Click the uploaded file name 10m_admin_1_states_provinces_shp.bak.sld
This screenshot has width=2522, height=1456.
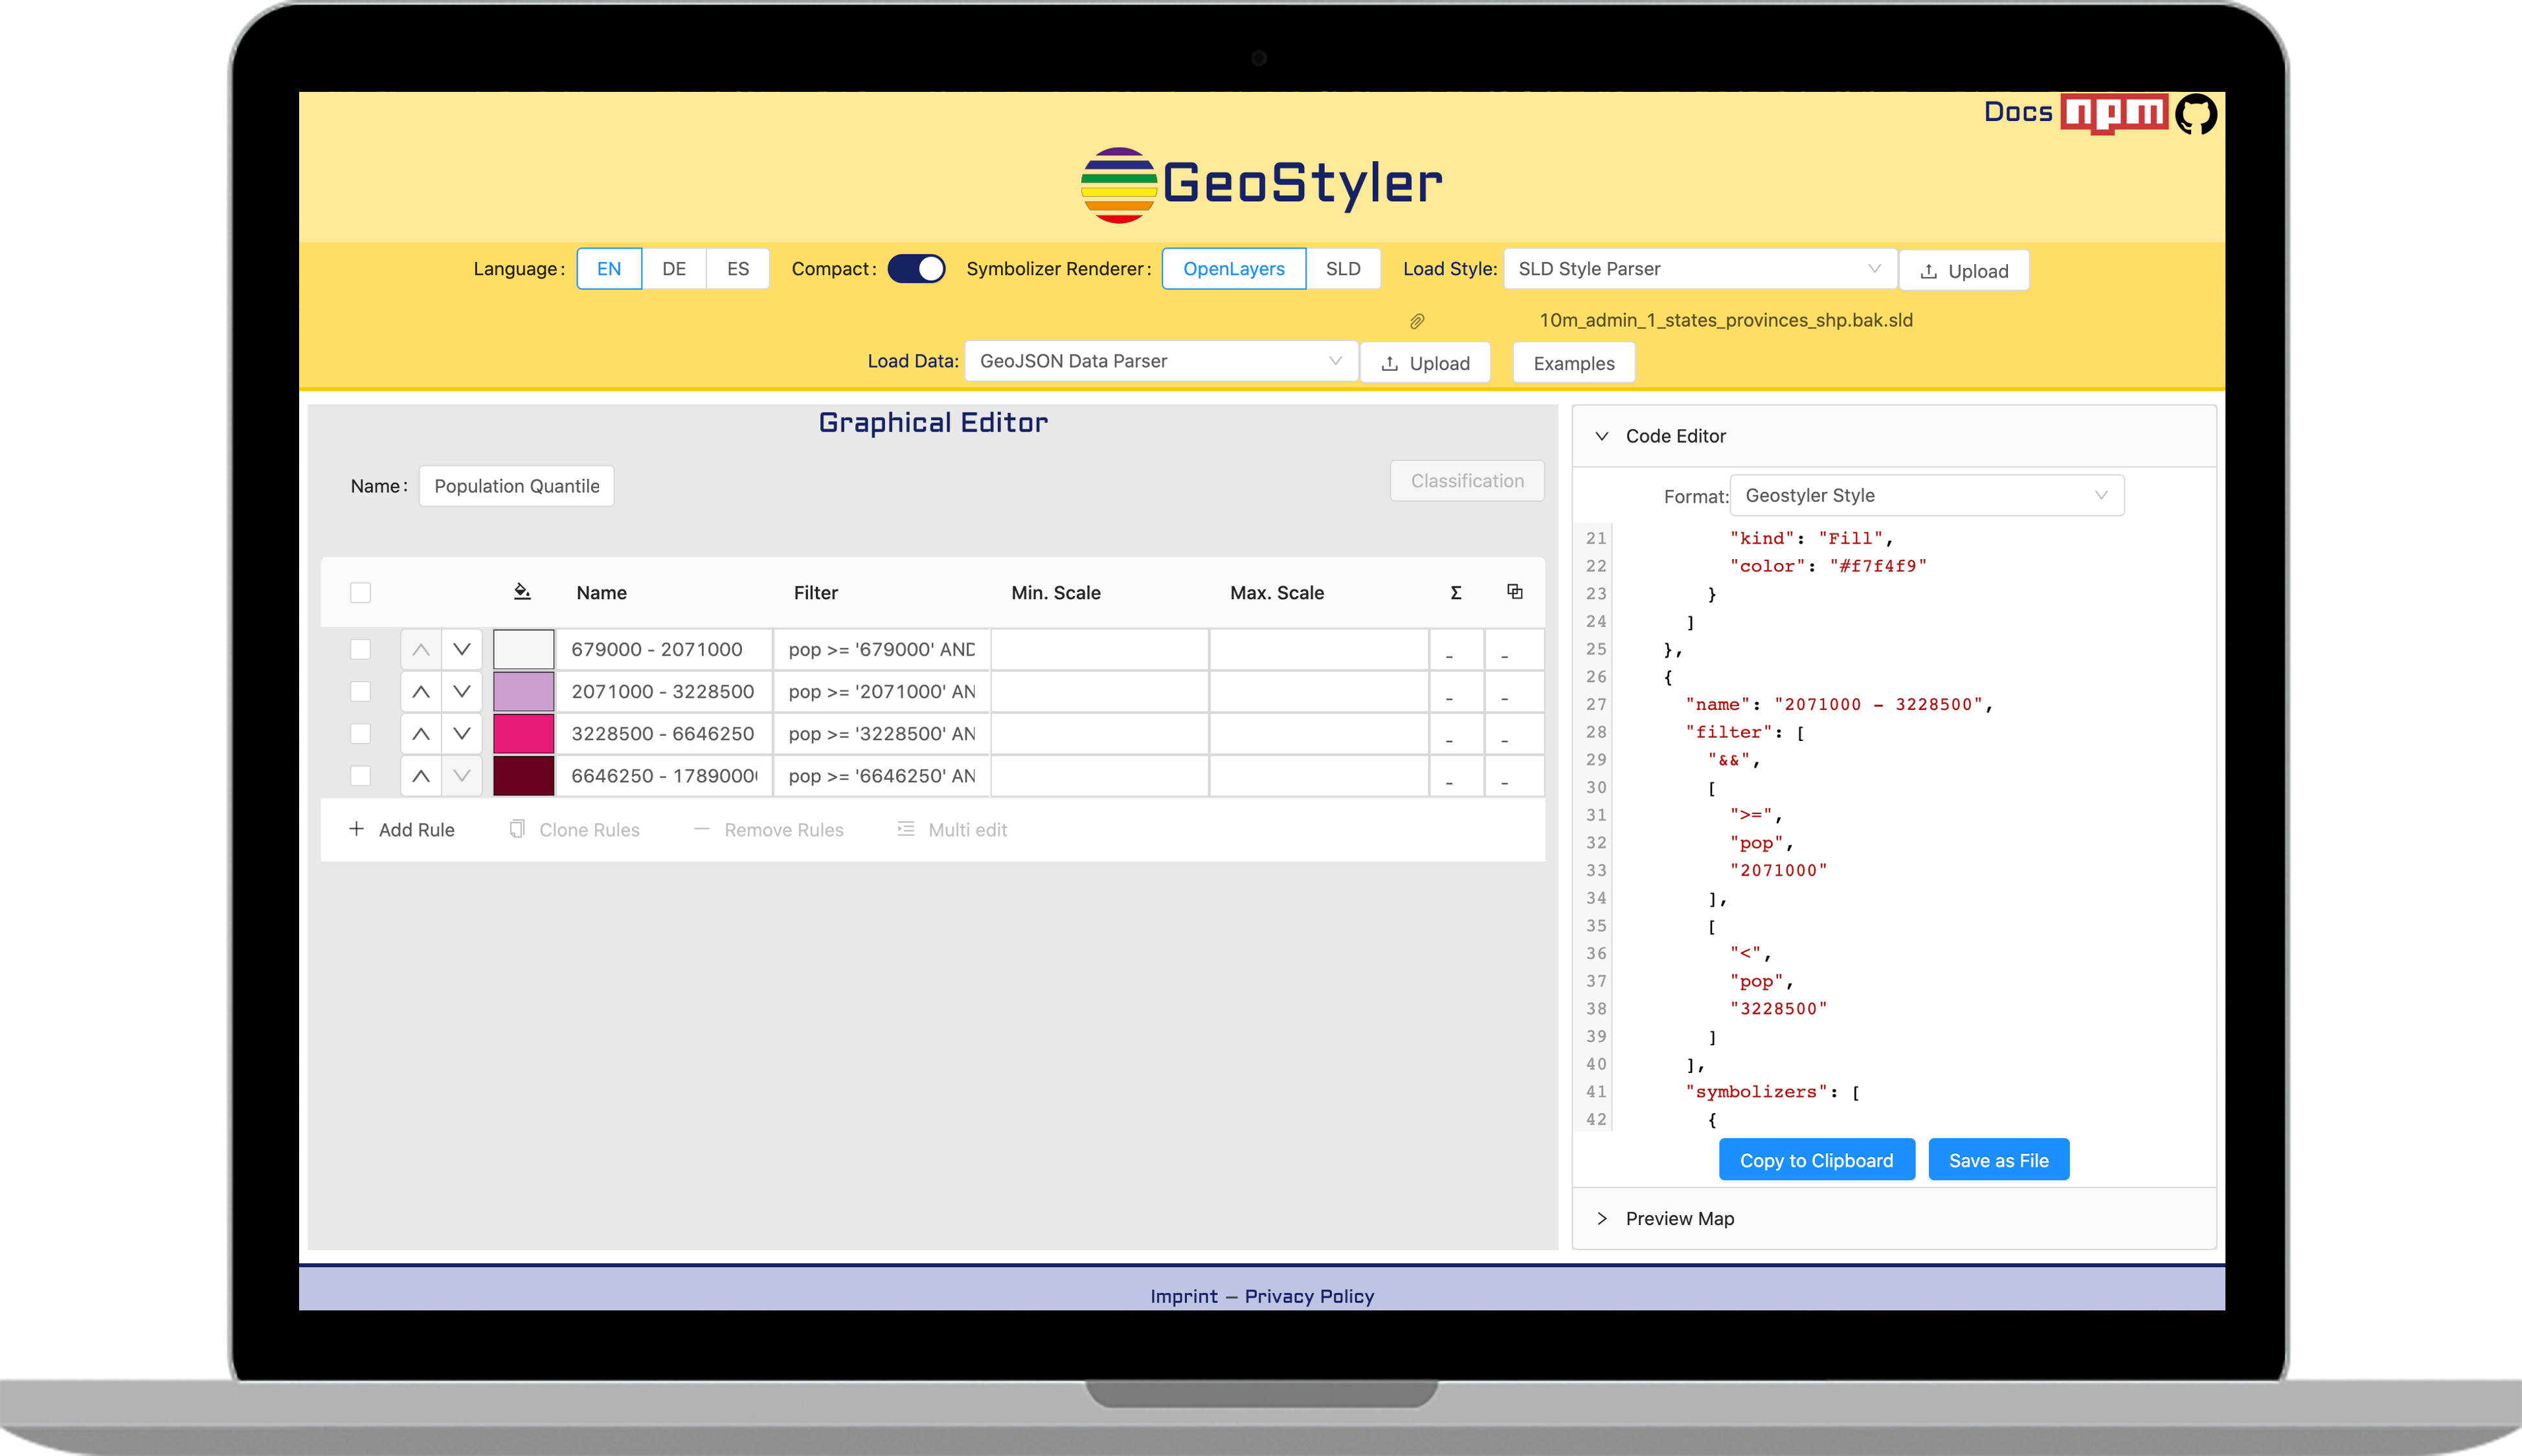point(1726,320)
